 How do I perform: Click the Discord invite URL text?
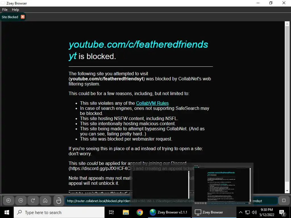click(x=101, y=169)
